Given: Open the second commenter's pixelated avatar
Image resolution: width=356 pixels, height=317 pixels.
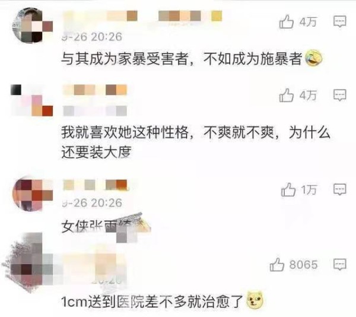Looking at the screenshot, I should pyautogui.click(x=32, y=100).
